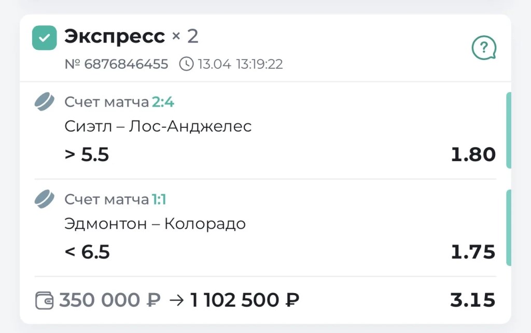Open the Эдмонтон – Колорадо match
531x333 pixels.
click(x=155, y=224)
